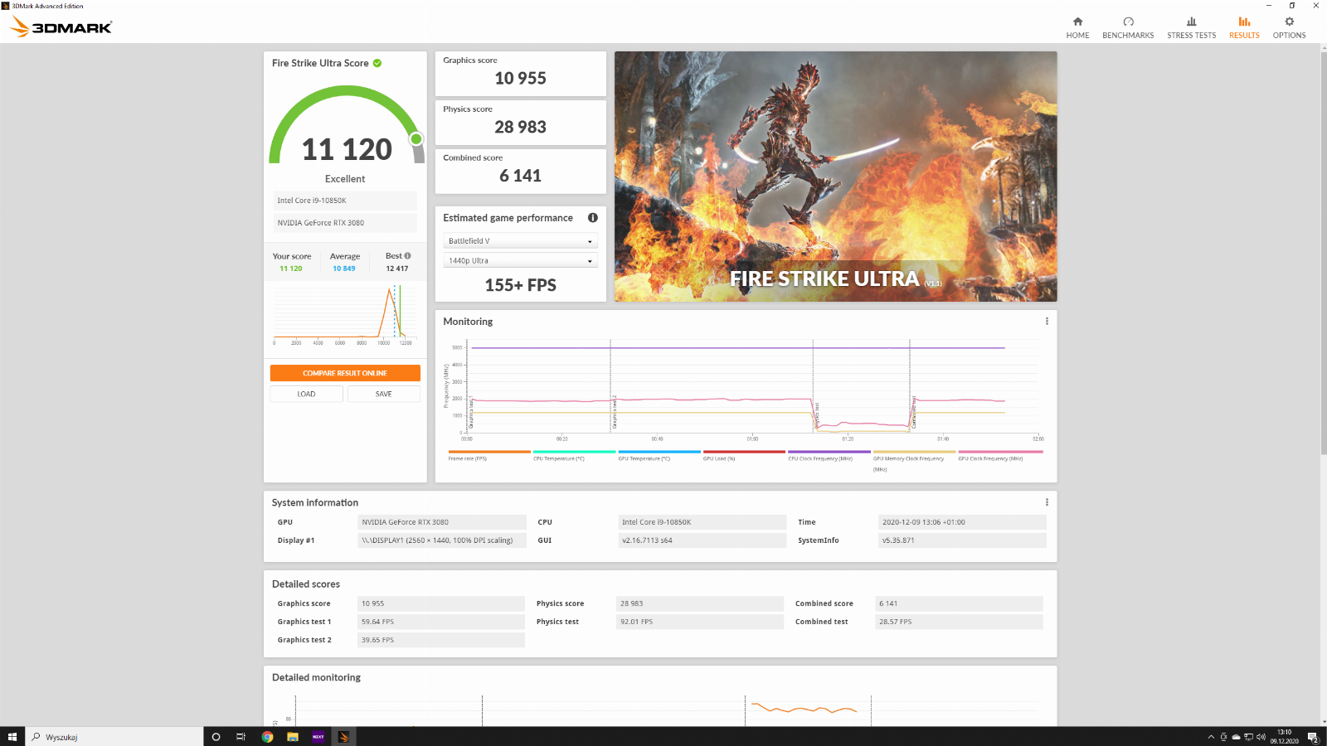Show hidden system tray icons
1327x746 pixels.
[1211, 737]
